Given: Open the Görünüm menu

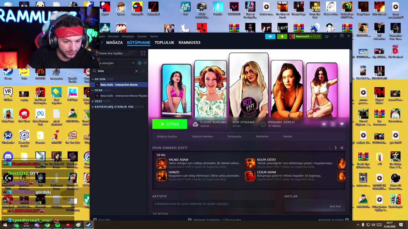Looking at the screenshot, I should click(x=113, y=37).
